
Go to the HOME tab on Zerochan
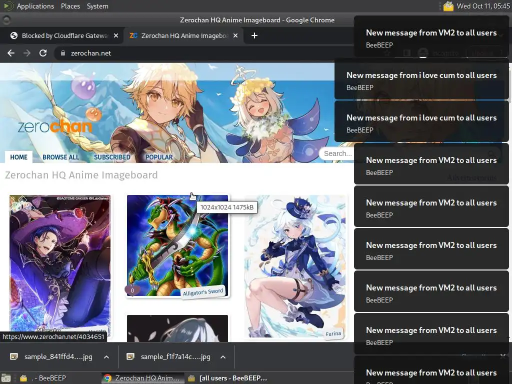point(18,157)
